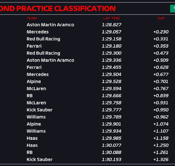Image resolution: width=175 pixels, height=166 pixels.
Task: Click the +0.509 gap value
Action: click(x=161, y=60)
